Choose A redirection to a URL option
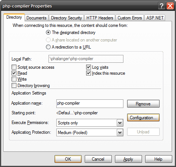 coord(48,47)
